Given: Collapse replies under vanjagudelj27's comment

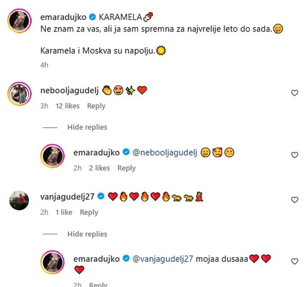Looking at the screenshot, I should (x=87, y=234).
